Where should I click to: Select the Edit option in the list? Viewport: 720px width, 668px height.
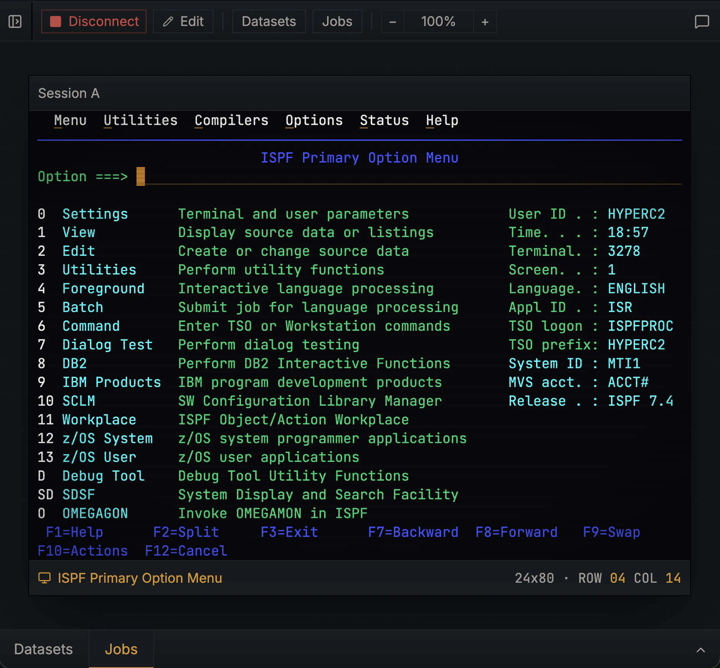coord(79,251)
